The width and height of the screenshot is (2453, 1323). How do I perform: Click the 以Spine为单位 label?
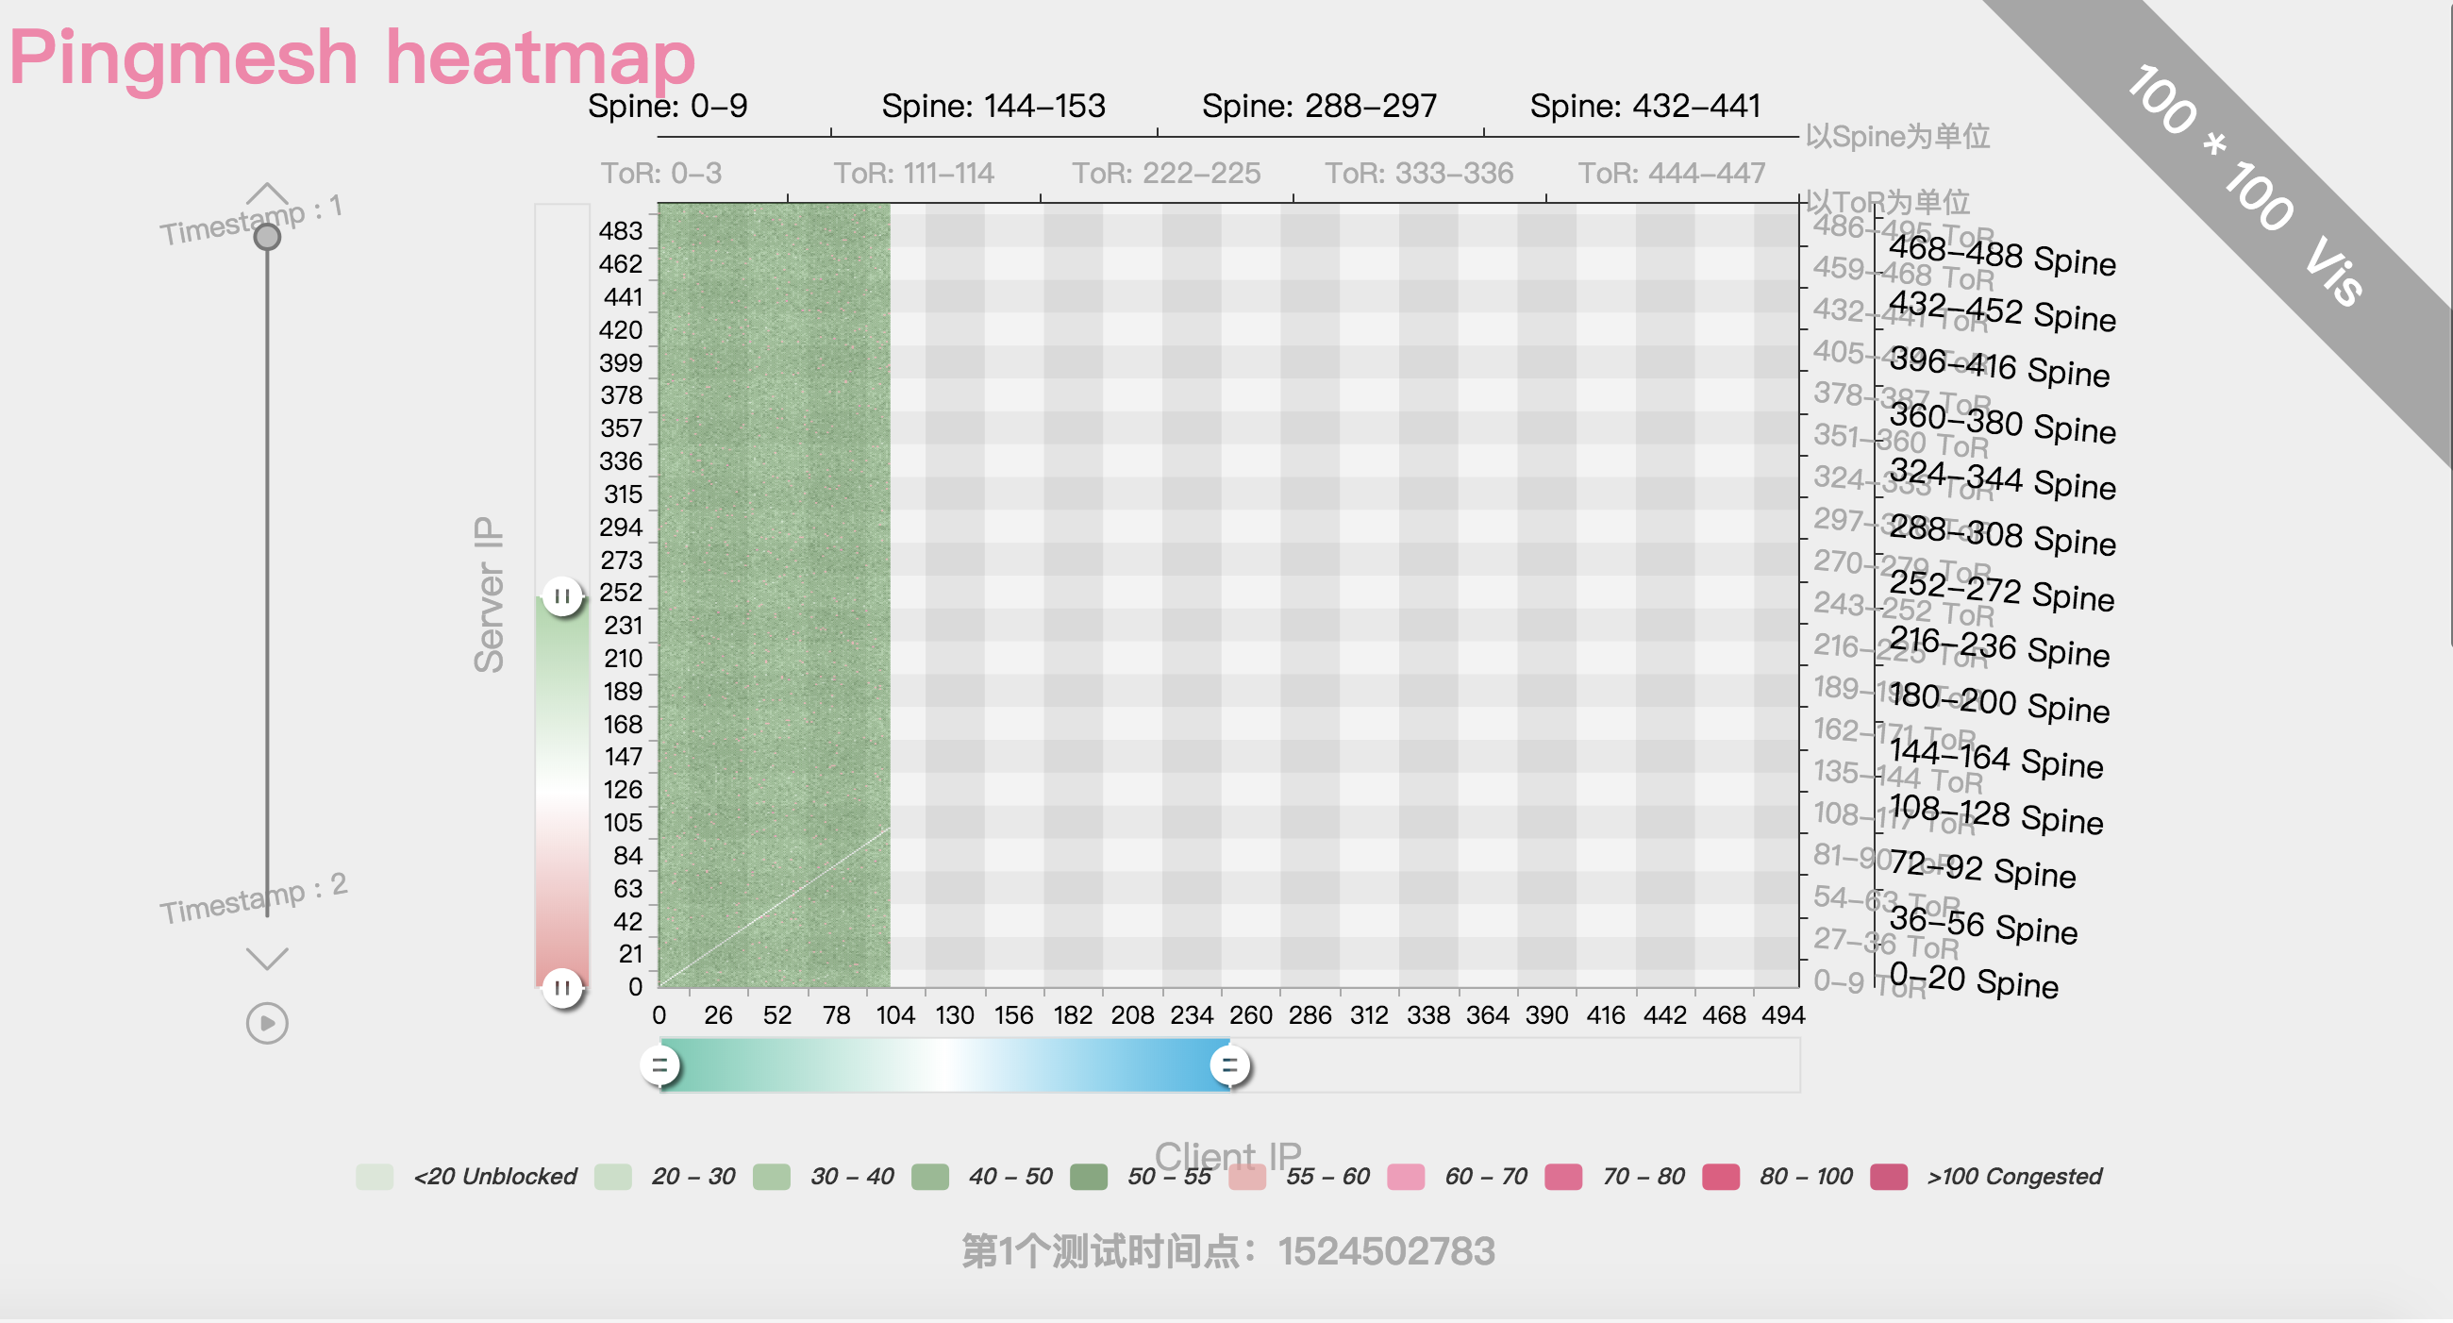click(x=1898, y=136)
